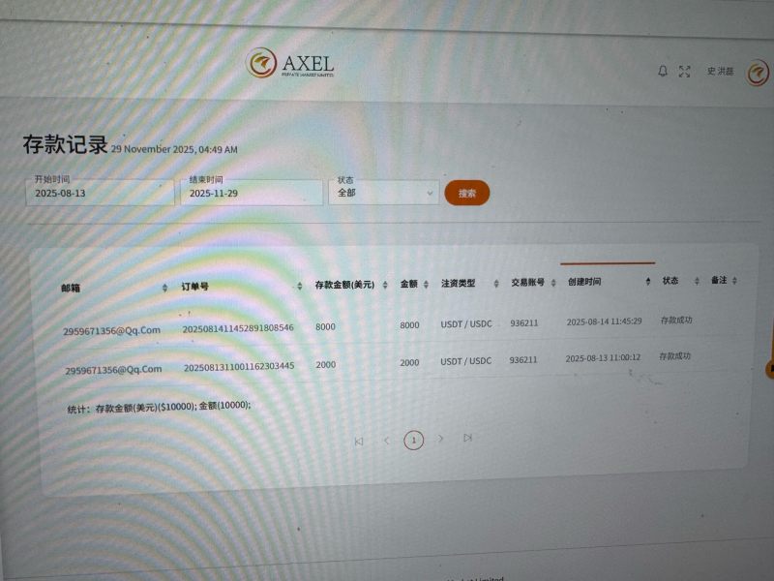Click 存款成功 status in the 2000 row
This screenshot has height=581, width=774.
pos(674,355)
